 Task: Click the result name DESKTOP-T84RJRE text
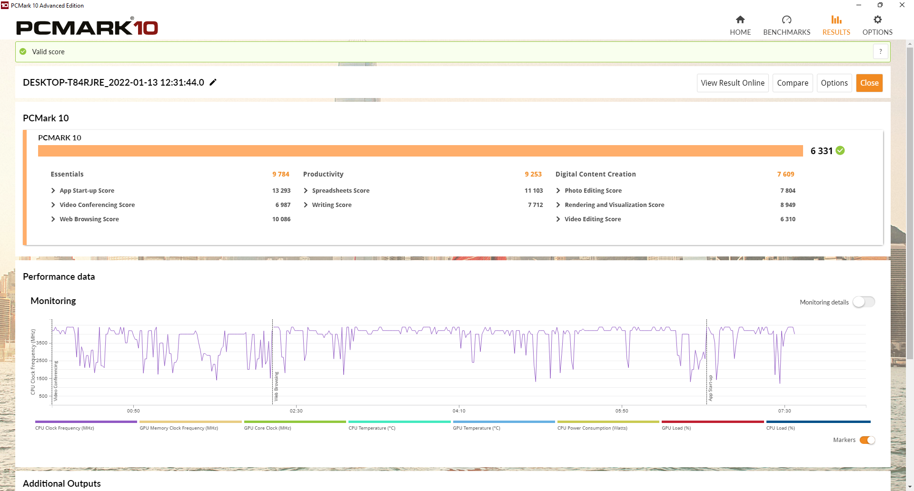coord(113,82)
